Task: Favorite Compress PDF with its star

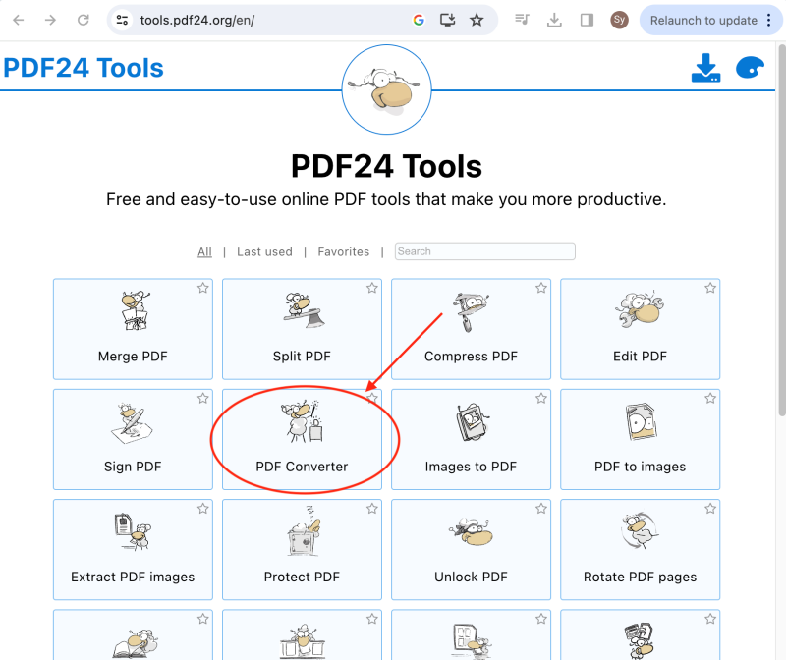Action: 541,288
